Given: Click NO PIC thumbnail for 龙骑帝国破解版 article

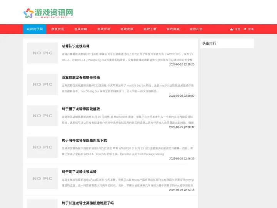Looking at the screenshot, I should pyautogui.click(x=42, y=116).
